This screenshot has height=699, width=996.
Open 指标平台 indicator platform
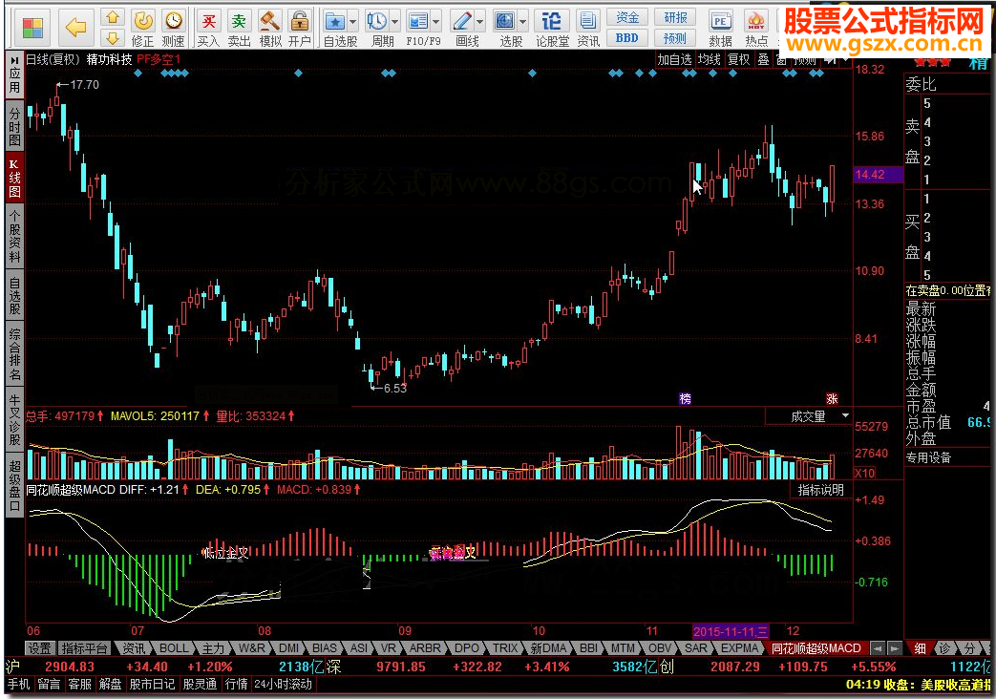(84, 648)
